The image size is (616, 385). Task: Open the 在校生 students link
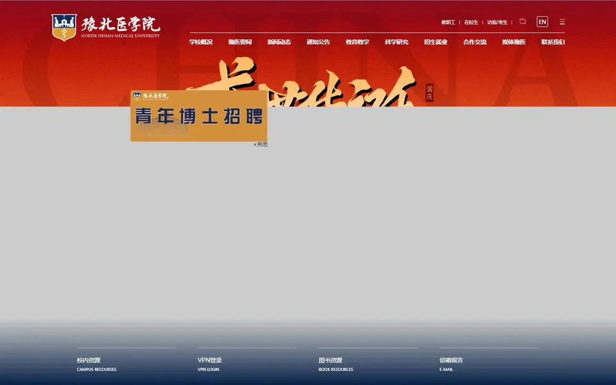(x=471, y=22)
